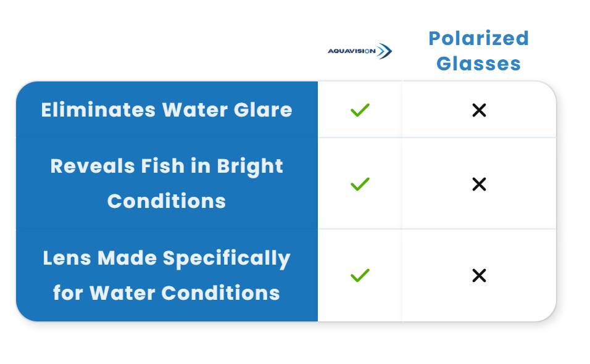
Task: Open the Polarized Glasses column heading
Action: pyautogui.click(x=479, y=51)
